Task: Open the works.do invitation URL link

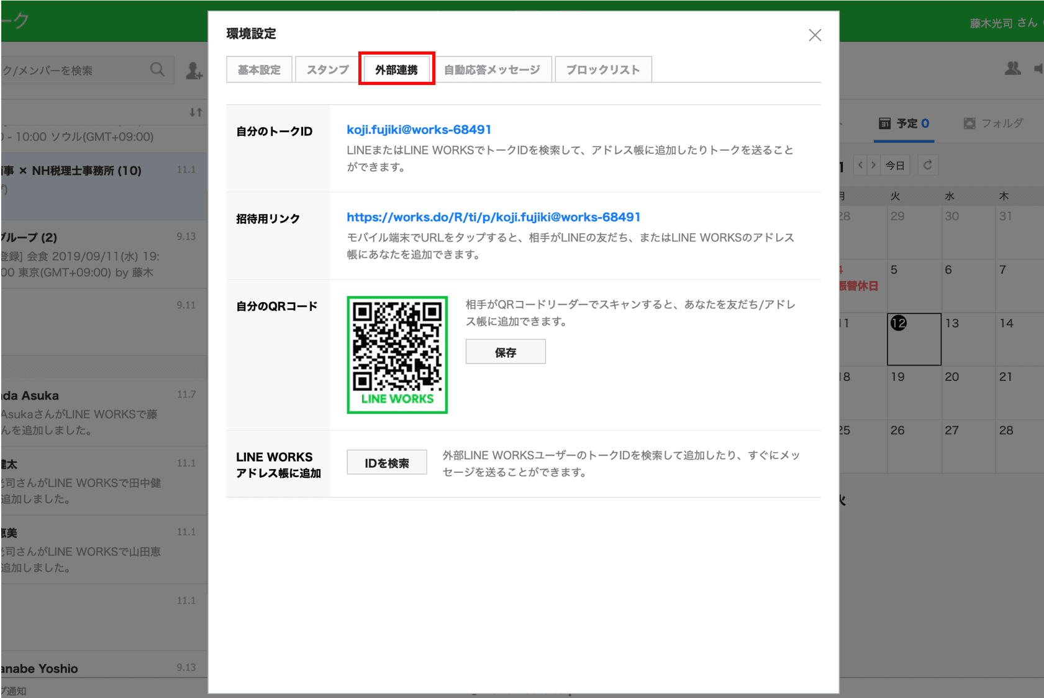Action: [x=493, y=217]
